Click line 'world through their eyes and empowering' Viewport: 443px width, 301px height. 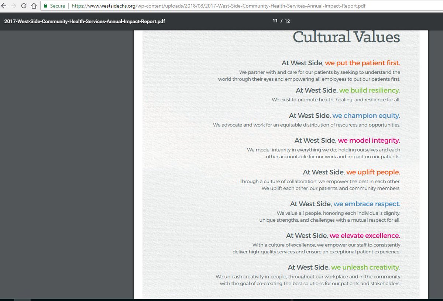(309, 79)
